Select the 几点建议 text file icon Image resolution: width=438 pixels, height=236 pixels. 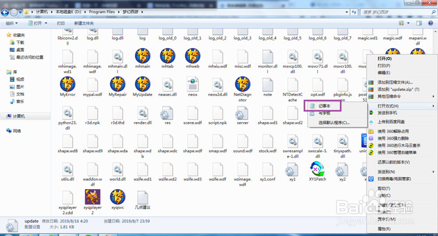pos(142,197)
